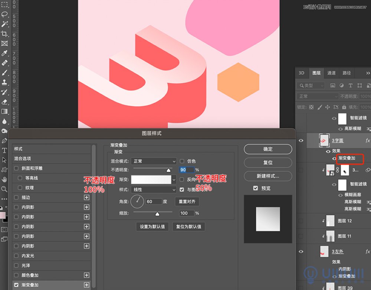This screenshot has height=290, width=371.
Task: Select the Eyedropper tool
Action: (4, 53)
